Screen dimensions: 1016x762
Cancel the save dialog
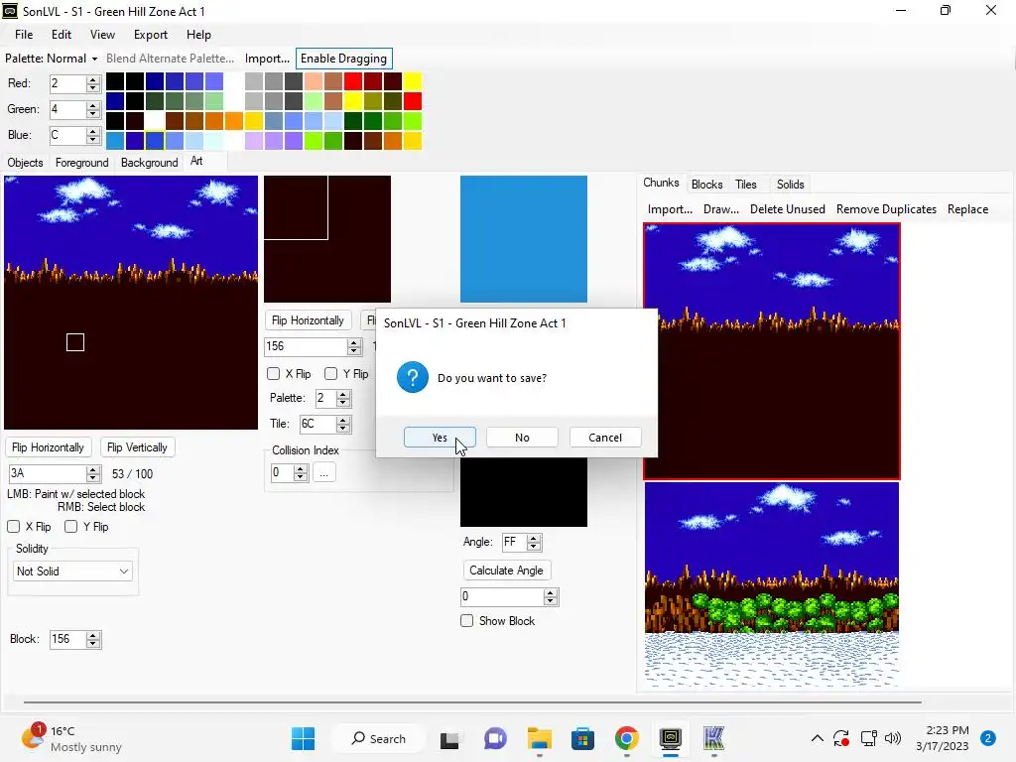(x=605, y=438)
